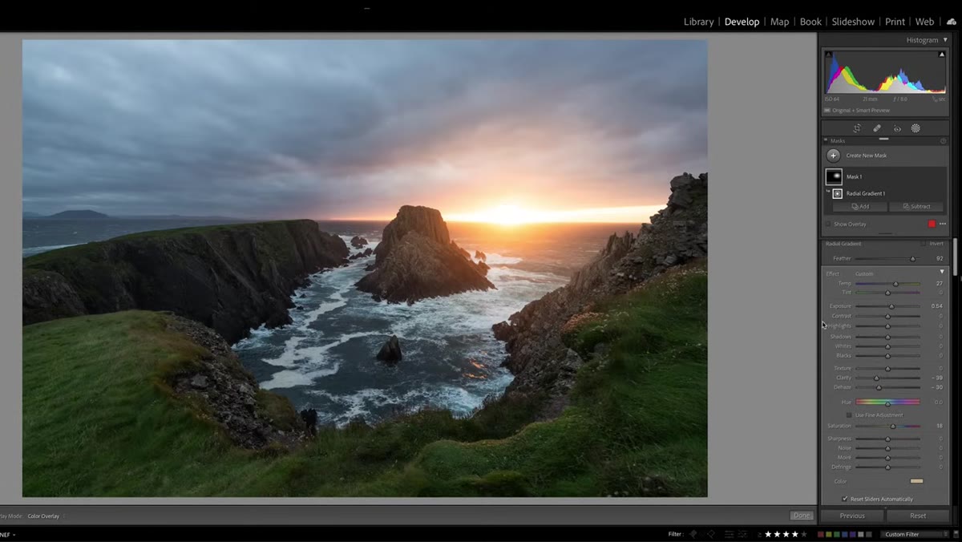Select the red eye correction tool
Viewport: 962px width, 542px height.
[897, 128]
